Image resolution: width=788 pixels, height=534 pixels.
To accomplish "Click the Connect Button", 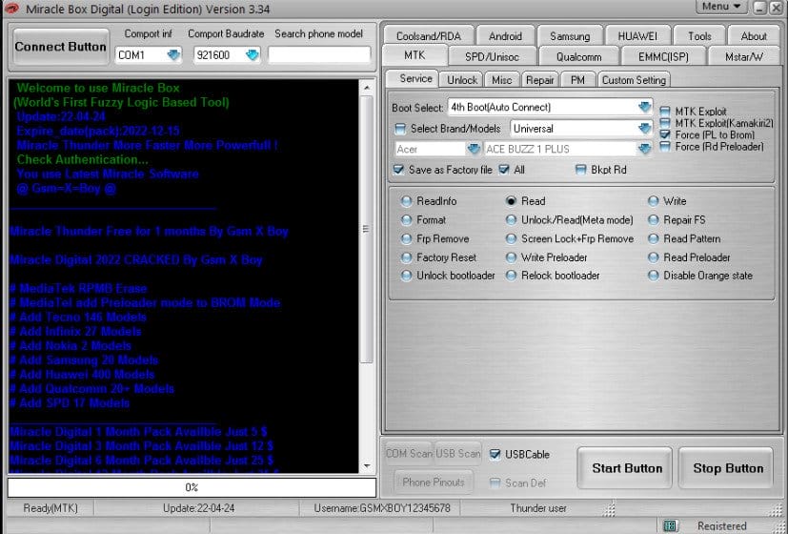I will pos(60,47).
